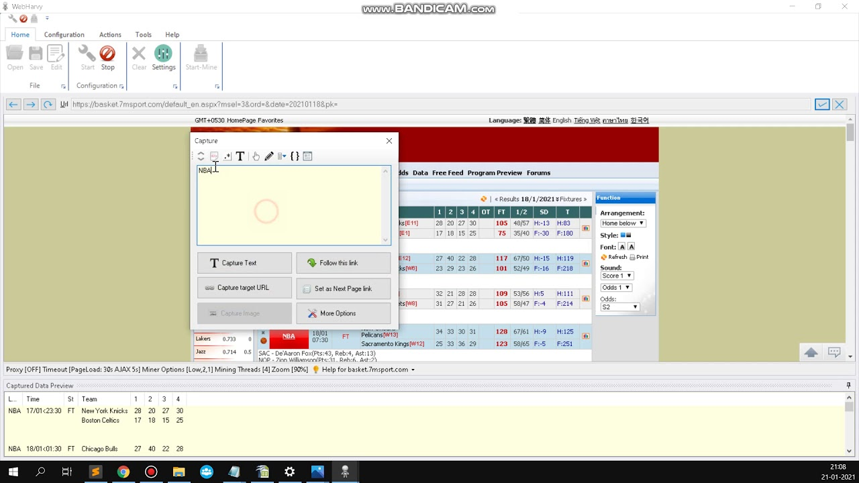Click the Start configuration ribbon button
Screen dimensions: 859x483
tap(87, 58)
